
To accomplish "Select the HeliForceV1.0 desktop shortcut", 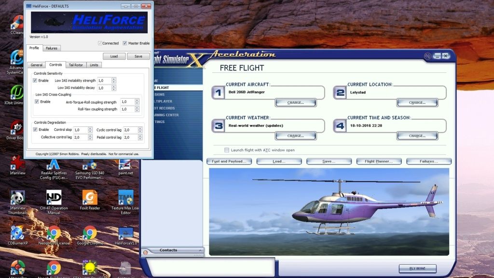I will [125, 236].
